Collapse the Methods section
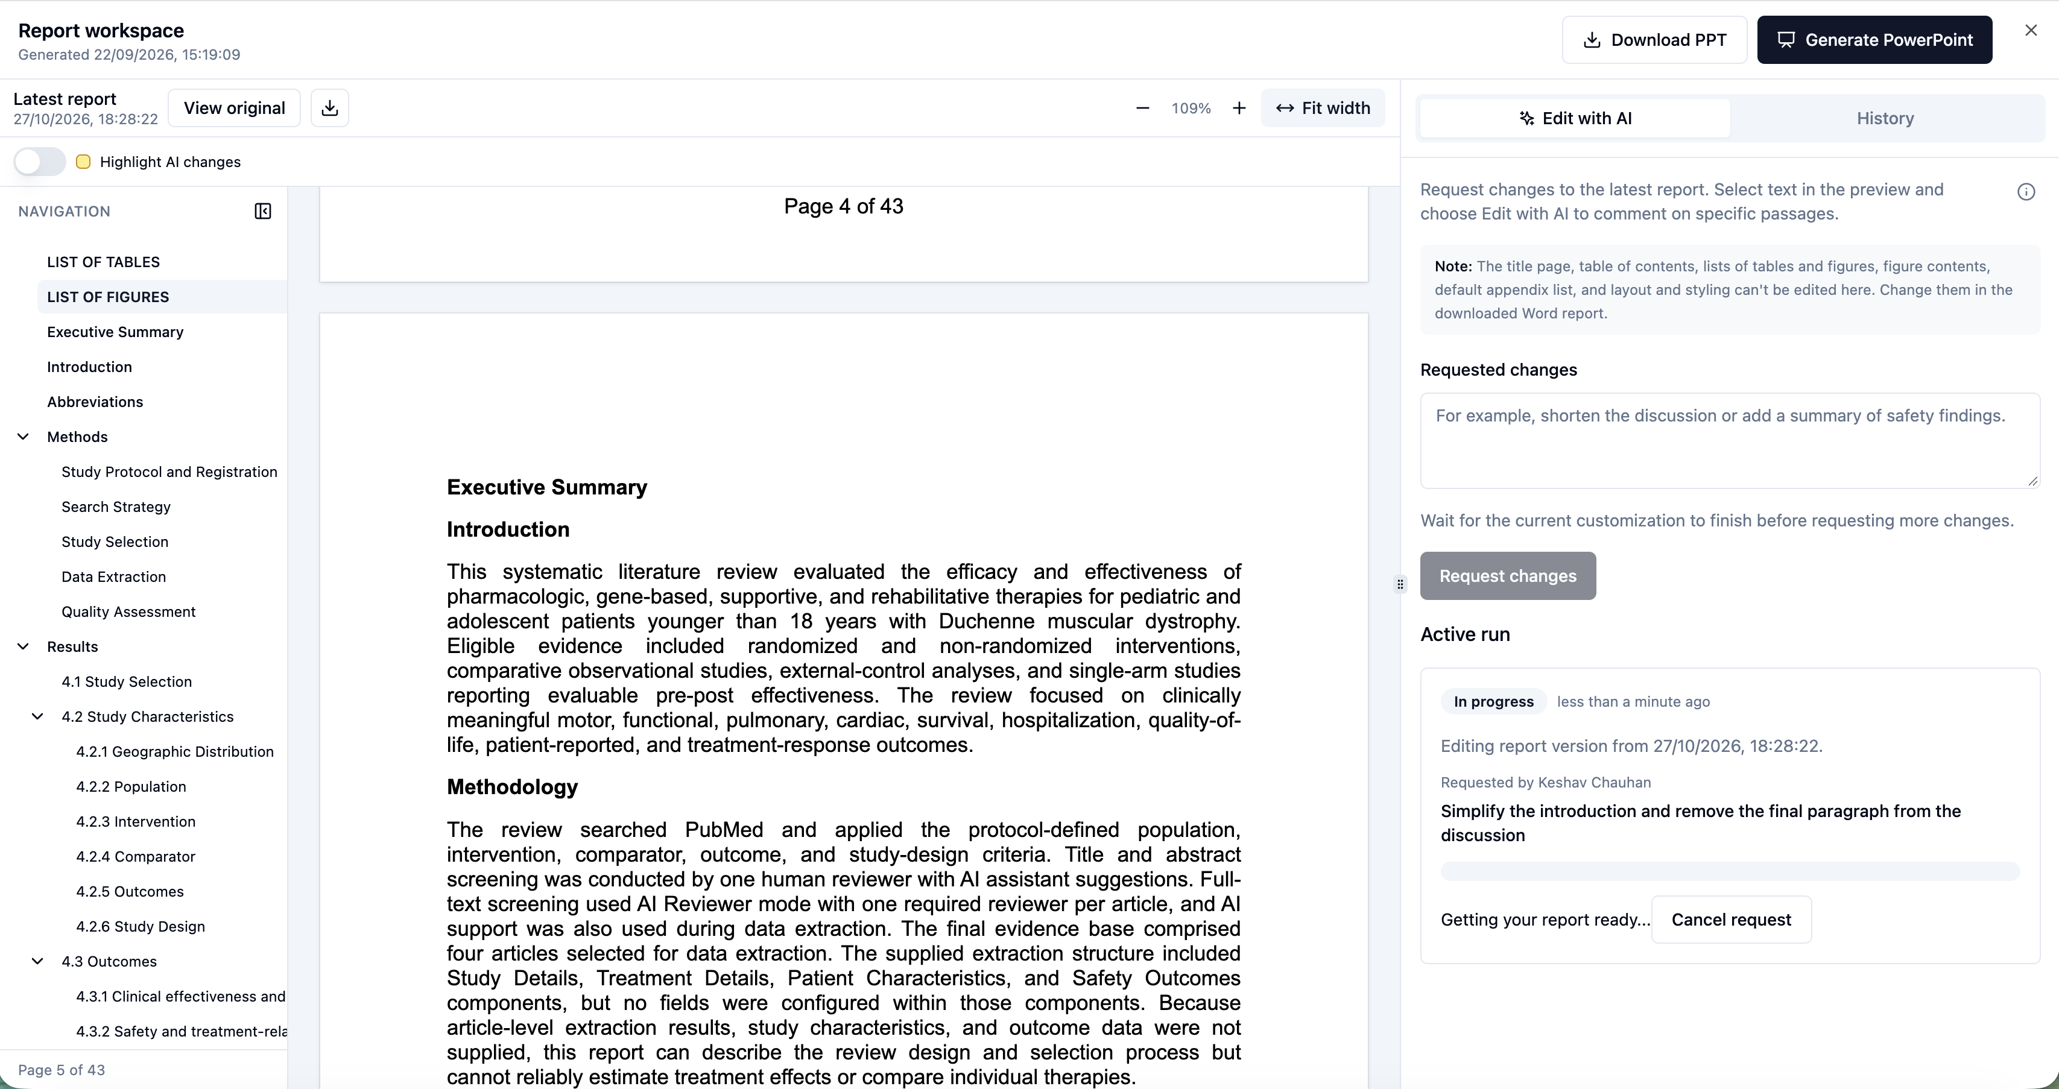This screenshot has height=1089, width=2059. pos(23,437)
